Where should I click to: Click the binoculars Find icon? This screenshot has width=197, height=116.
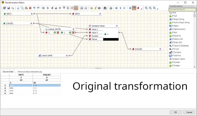(105, 8)
